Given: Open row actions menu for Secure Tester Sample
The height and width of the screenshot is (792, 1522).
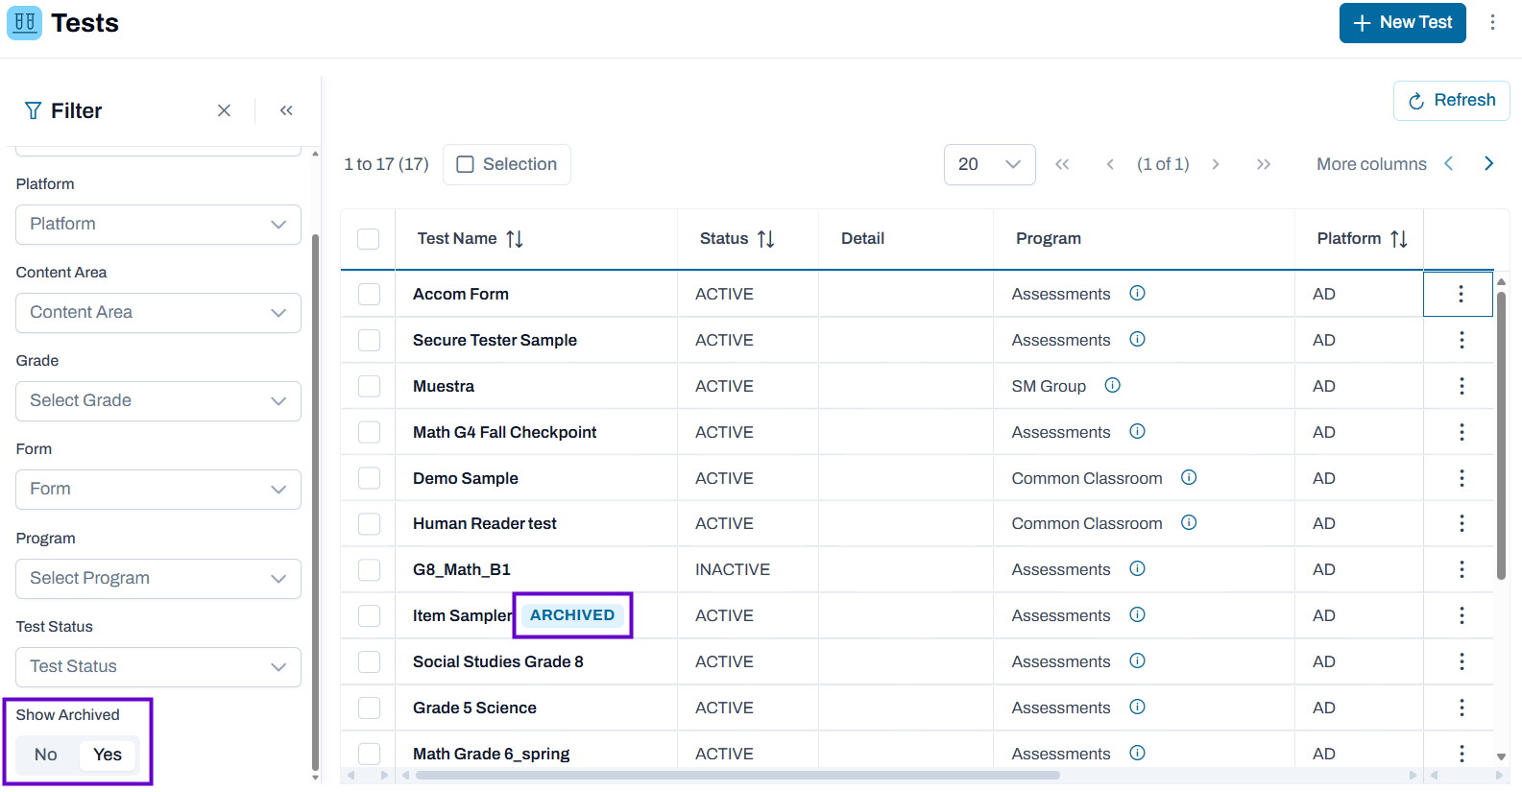Looking at the screenshot, I should 1462,340.
